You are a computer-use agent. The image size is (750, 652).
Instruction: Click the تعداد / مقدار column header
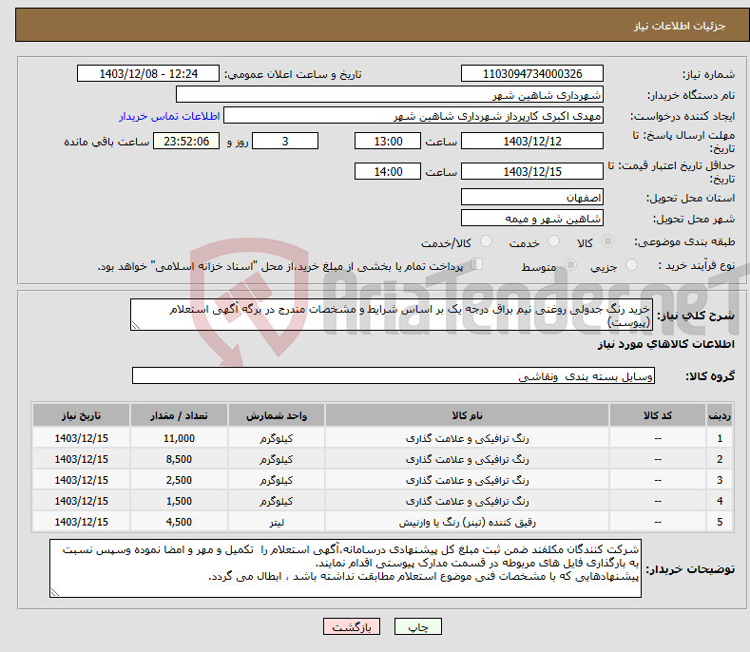point(179,415)
